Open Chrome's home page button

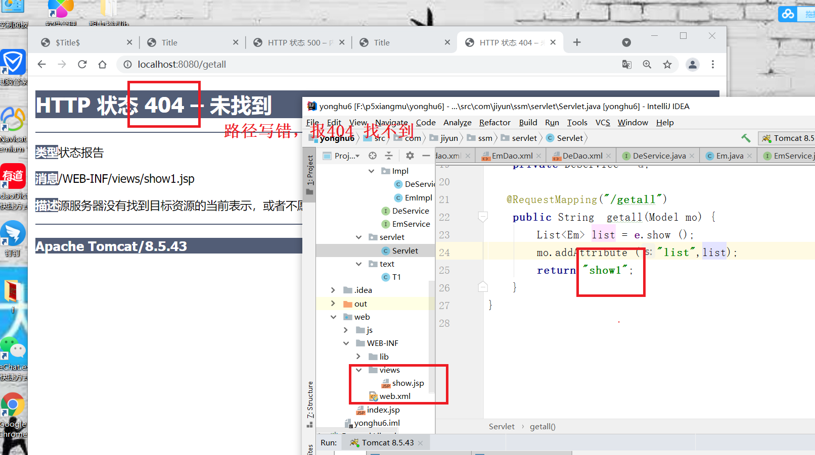tap(102, 64)
